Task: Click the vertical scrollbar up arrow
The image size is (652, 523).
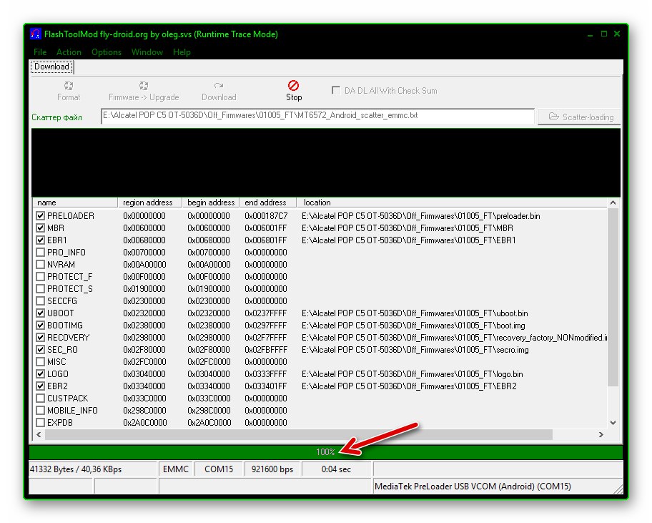Action: tap(613, 202)
